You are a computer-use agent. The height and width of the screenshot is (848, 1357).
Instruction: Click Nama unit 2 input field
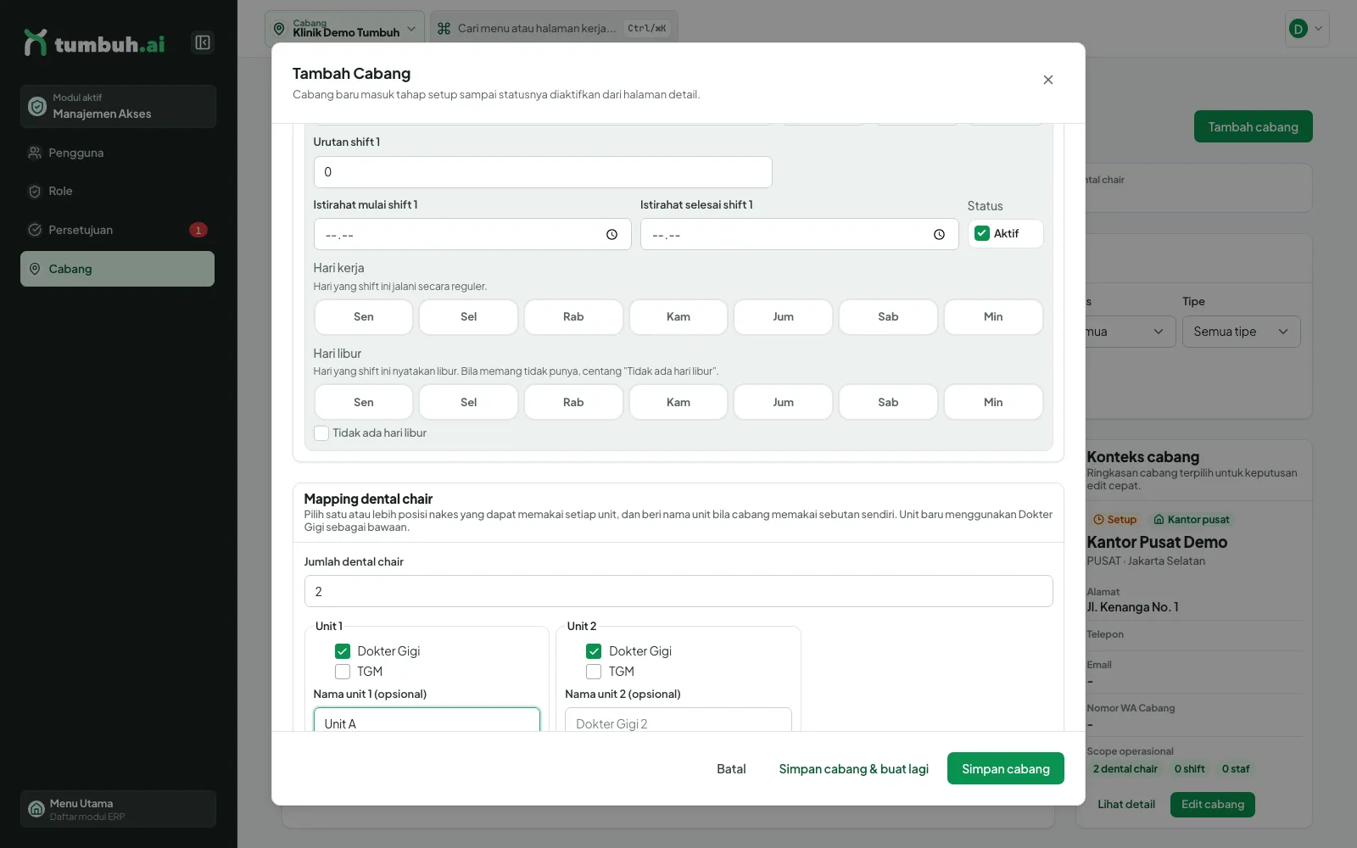(678, 720)
